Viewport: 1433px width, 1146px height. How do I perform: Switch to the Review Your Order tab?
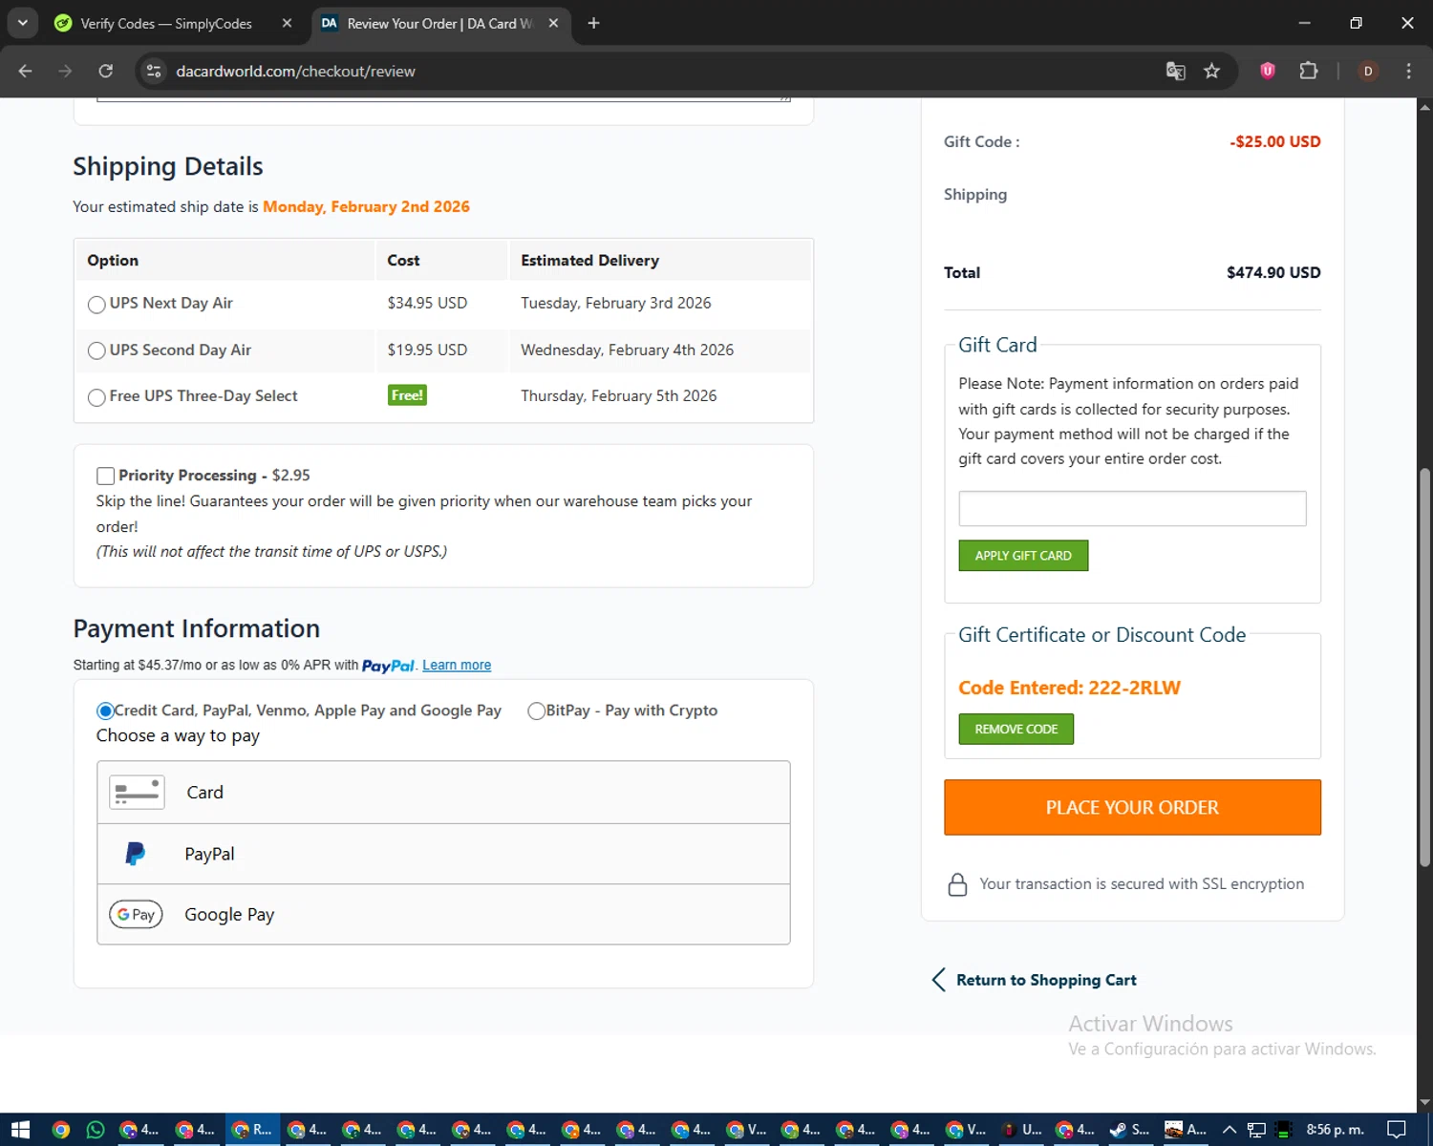point(439,23)
